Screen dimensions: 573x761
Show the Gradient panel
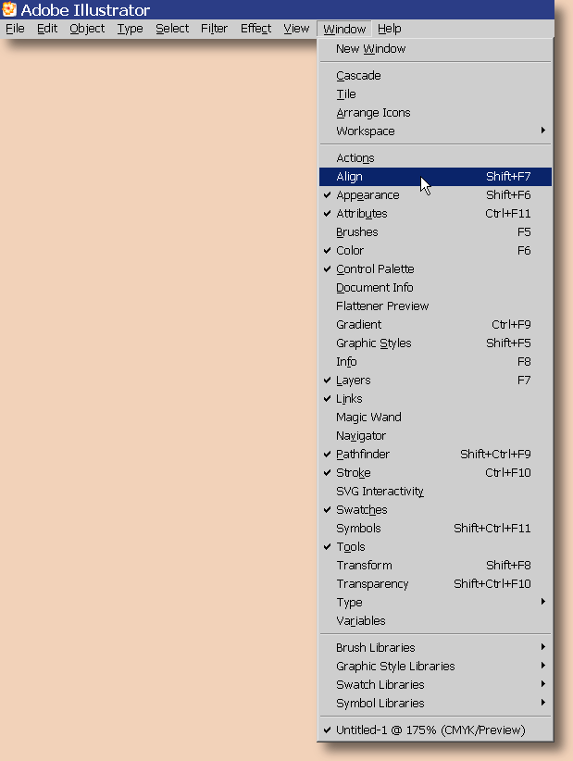358,325
